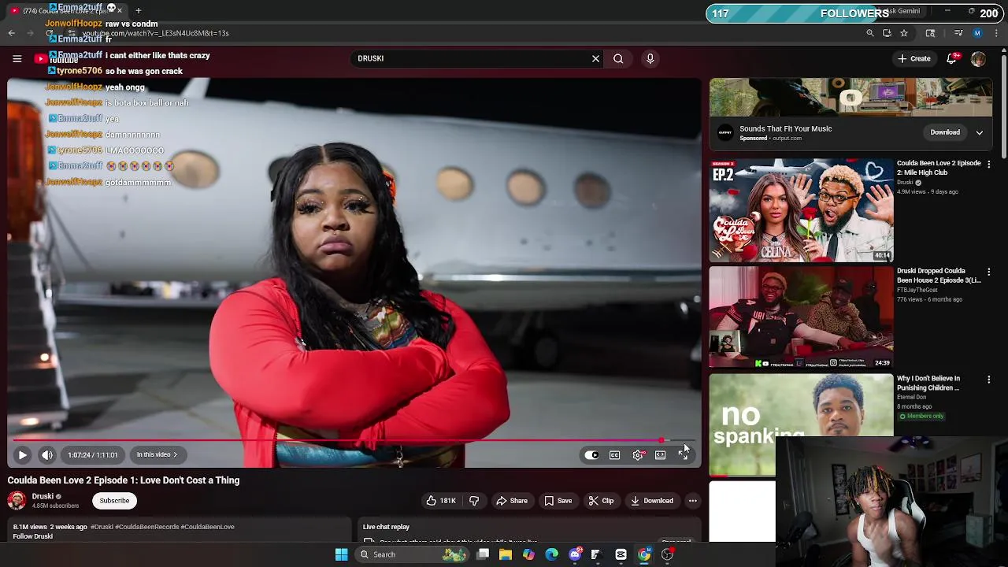Click the #CouldaBeenLove hashtag
The height and width of the screenshot is (567, 1008).
click(208, 527)
